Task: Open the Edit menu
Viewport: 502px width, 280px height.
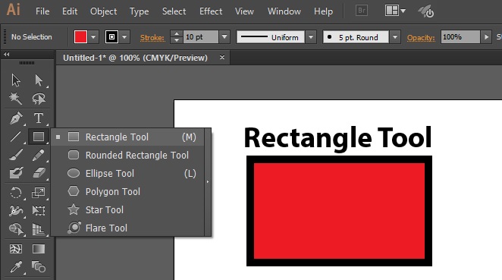Action: coord(70,11)
